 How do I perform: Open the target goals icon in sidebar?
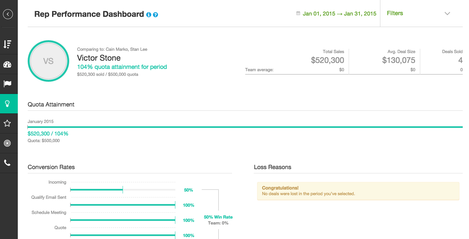tap(7, 143)
